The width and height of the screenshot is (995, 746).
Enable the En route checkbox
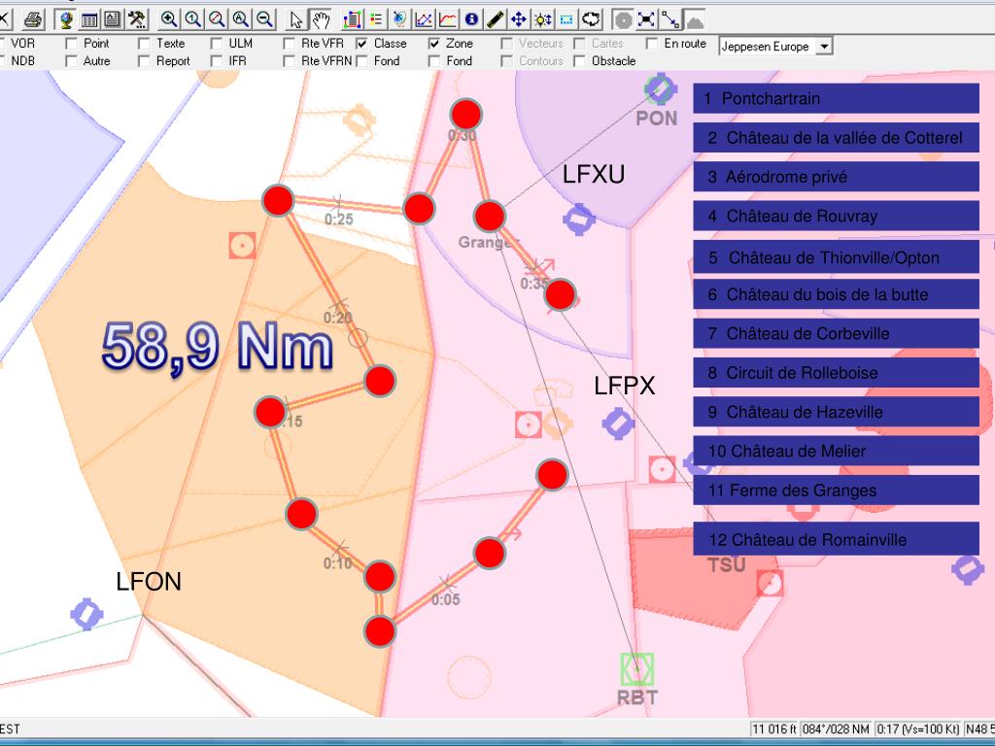point(652,43)
